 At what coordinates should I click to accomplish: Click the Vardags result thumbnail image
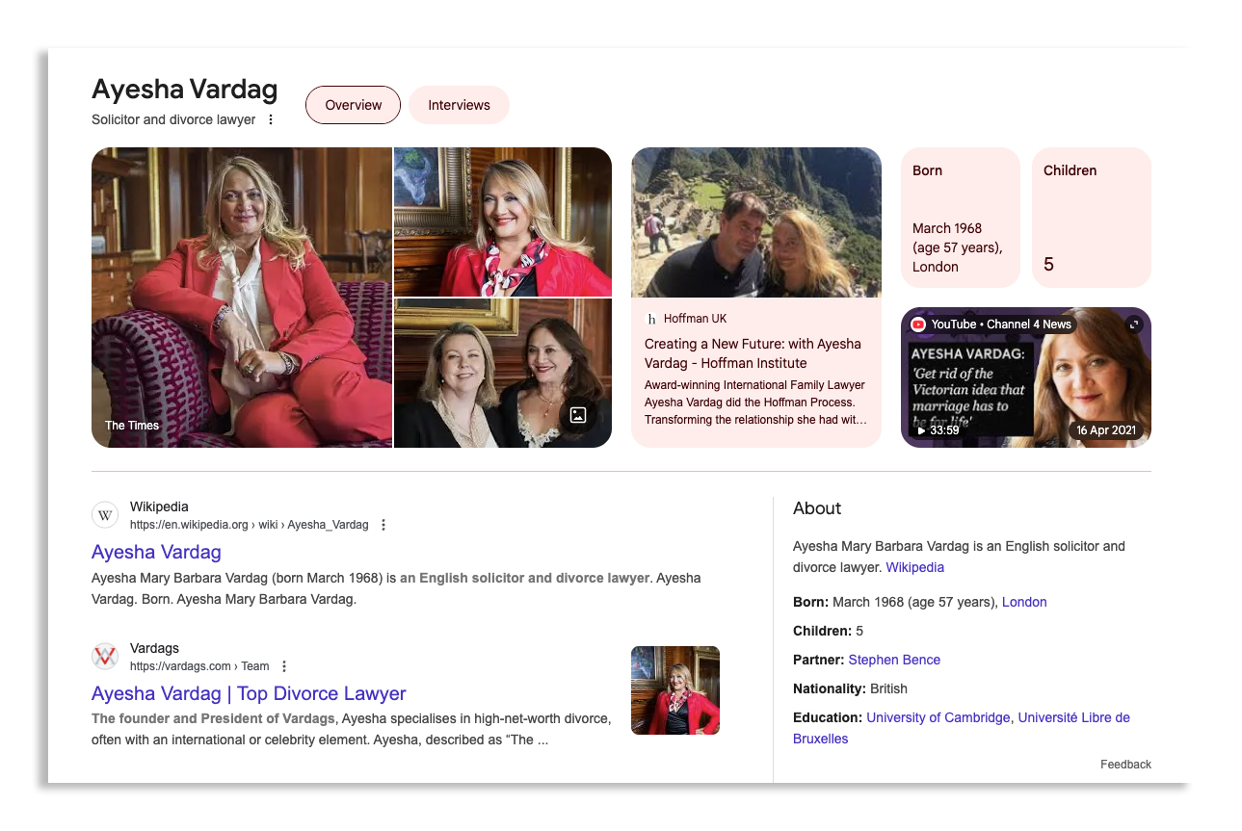tap(674, 690)
